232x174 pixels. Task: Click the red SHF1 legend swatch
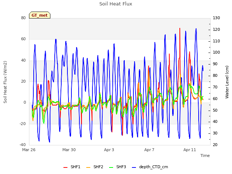65,167
